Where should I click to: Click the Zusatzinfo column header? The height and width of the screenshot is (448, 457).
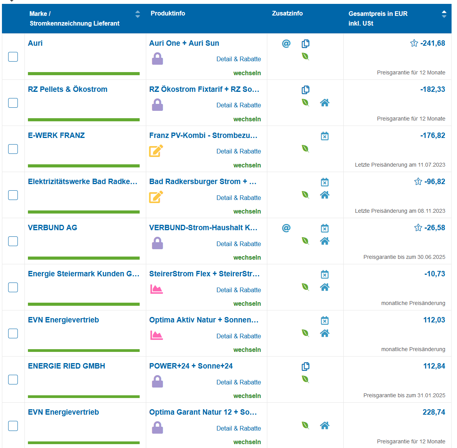pyautogui.click(x=287, y=14)
